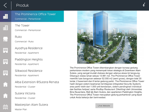
Task: Tap the Prominence tower rendering image
Action: pyautogui.click(x=107, y=37)
